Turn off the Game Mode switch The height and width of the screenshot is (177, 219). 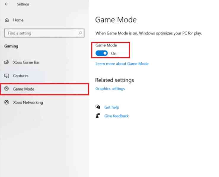[102, 53]
